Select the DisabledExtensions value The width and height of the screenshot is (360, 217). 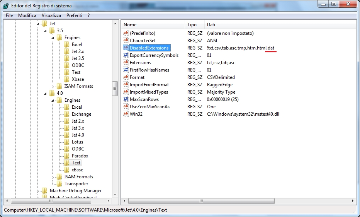[149, 48]
